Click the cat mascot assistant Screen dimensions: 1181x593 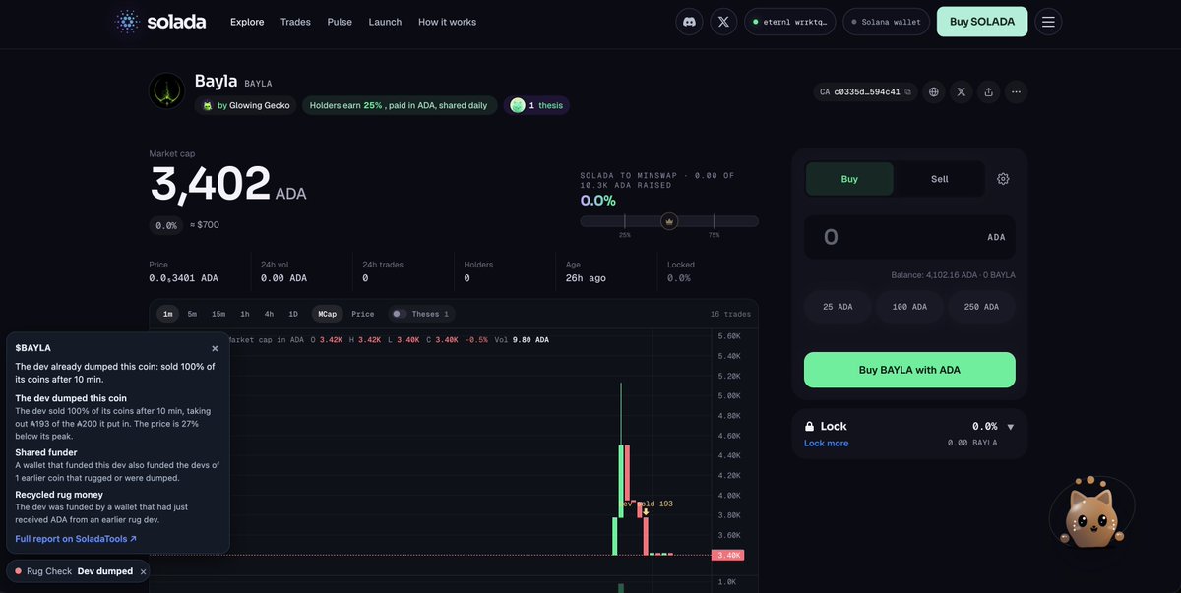pos(1090,516)
